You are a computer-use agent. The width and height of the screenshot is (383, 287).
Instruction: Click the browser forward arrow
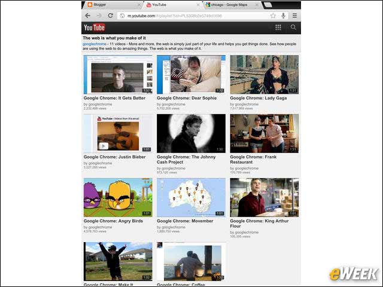pyautogui.click(x=99, y=16)
